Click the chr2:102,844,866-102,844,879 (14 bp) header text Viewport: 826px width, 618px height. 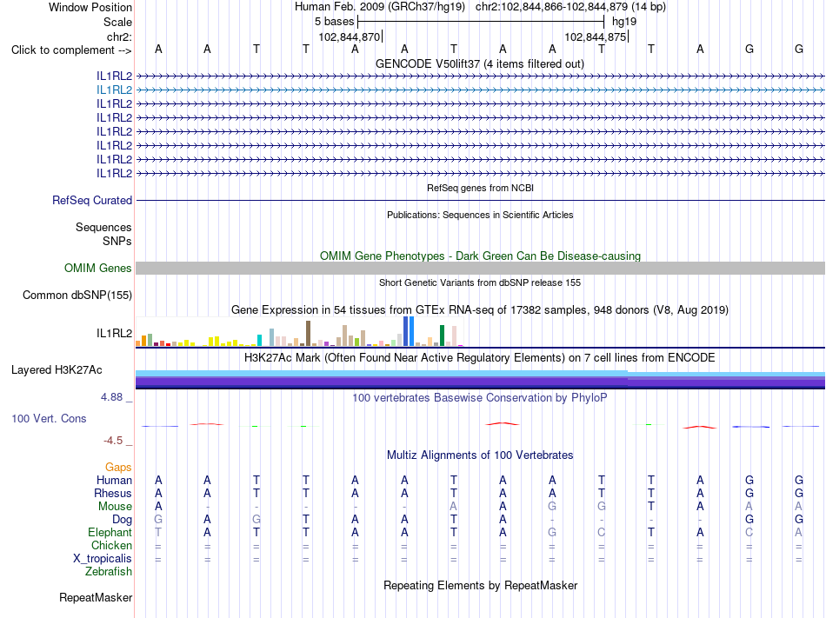[x=570, y=7]
